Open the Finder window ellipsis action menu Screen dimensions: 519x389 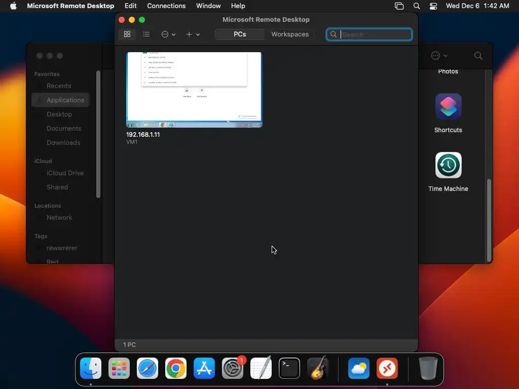439,56
